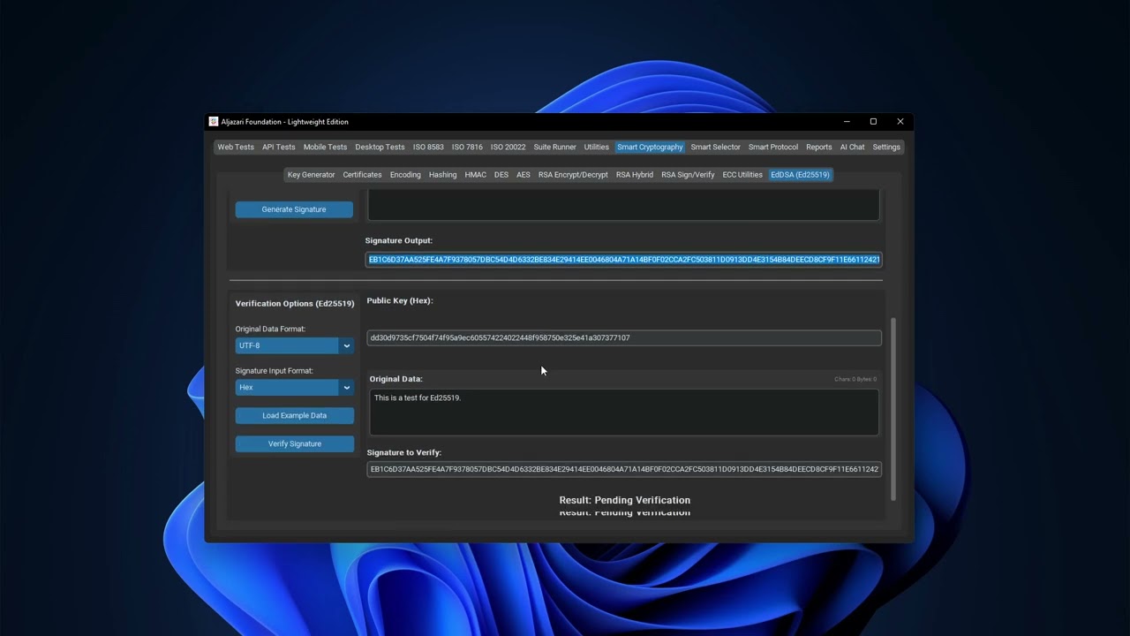Open the Suite Runner tab
The image size is (1130, 636).
tap(554, 148)
